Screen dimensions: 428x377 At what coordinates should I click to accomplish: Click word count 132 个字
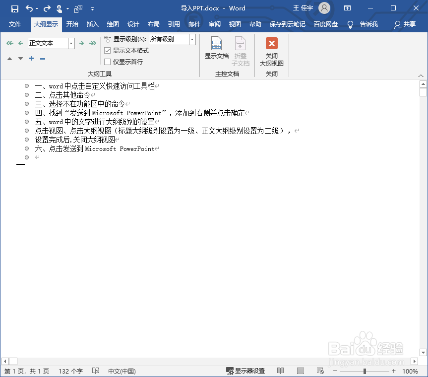coord(70,371)
